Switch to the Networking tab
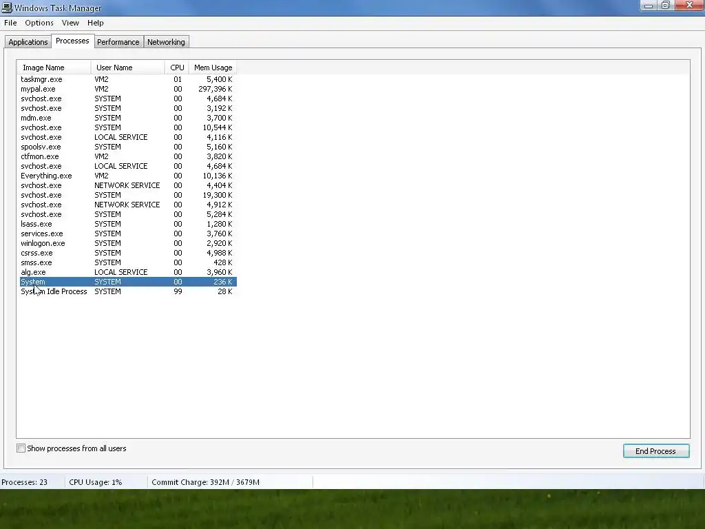705x529 pixels. [x=166, y=42]
